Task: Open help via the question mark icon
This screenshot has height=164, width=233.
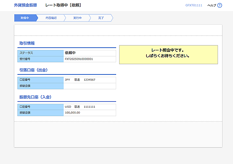Action: [219, 5]
